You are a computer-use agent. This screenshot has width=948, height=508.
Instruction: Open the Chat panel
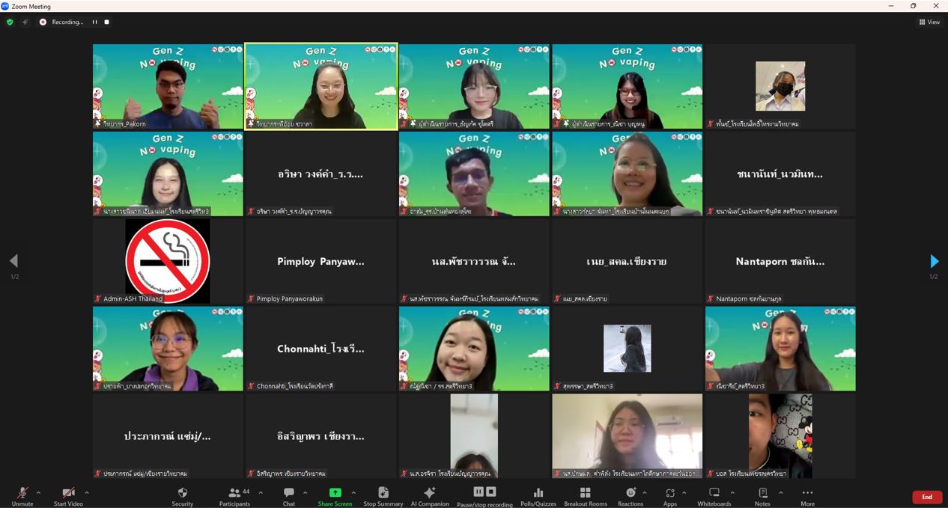tap(289, 493)
